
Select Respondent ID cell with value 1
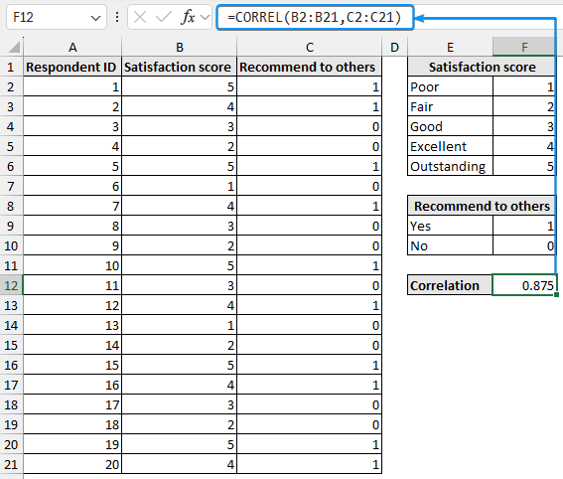click(x=72, y=87)
